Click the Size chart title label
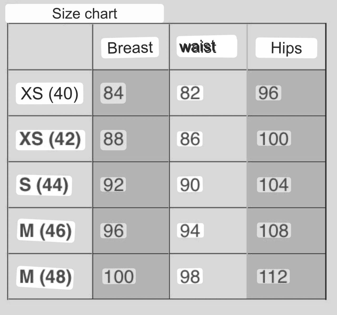 [85, 13]
